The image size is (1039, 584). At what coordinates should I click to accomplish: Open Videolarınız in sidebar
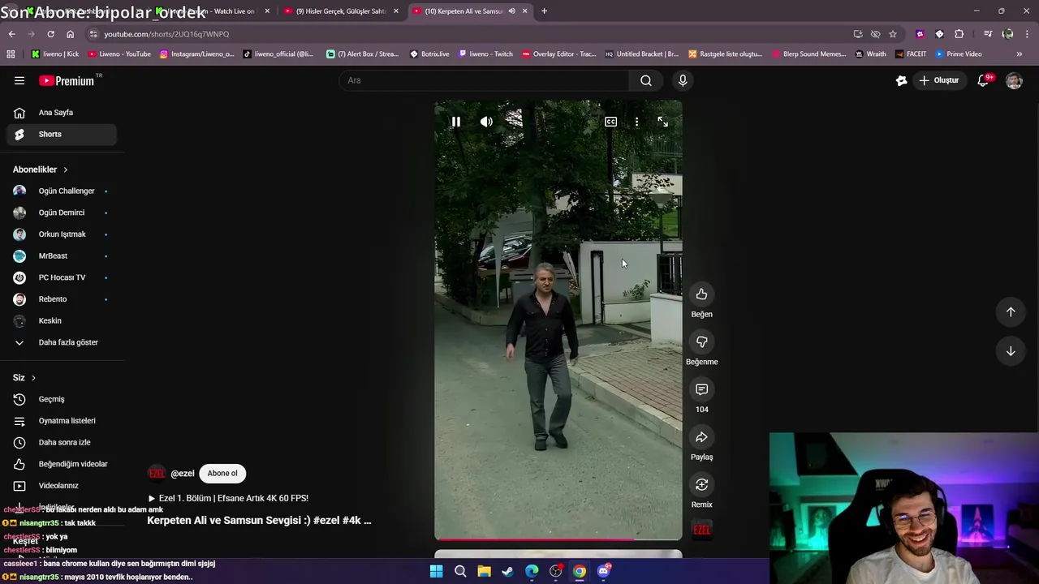62,486
